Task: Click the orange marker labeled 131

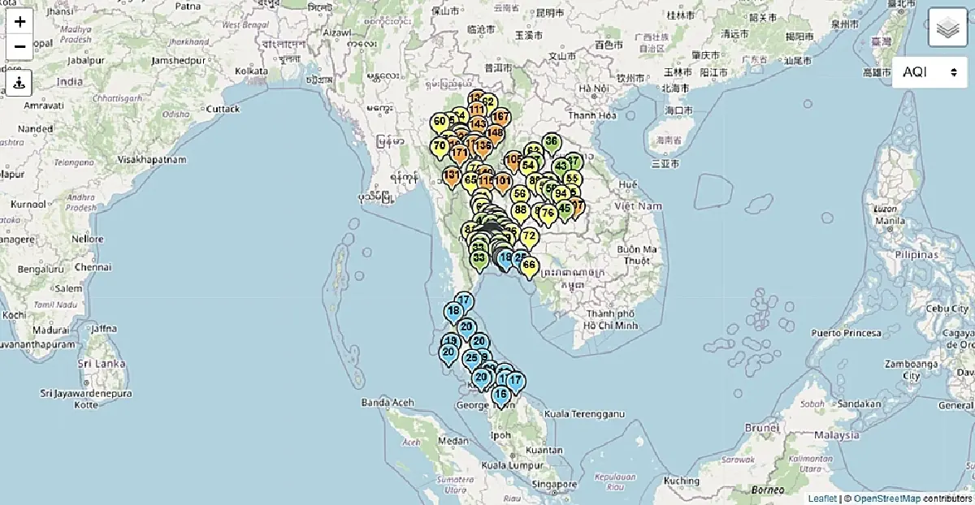Action: click(x=452, y=175)
